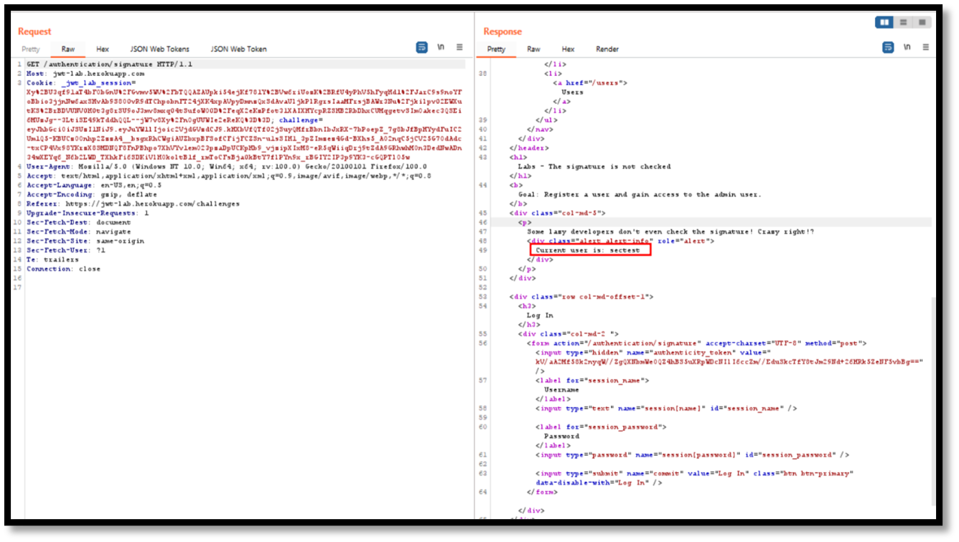Switch Response view to Raw tab
Viewport: 959px width, 542px height.
click(x=533, y=49)
